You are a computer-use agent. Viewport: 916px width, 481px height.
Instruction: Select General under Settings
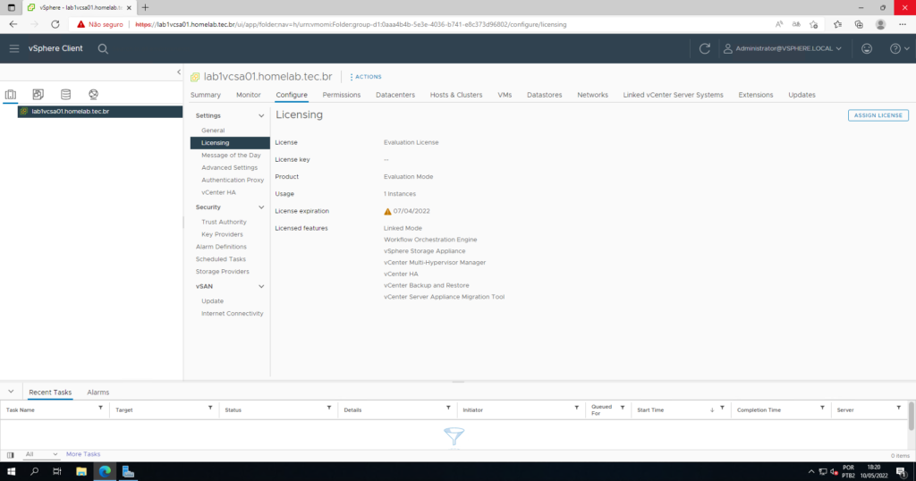(x=213, y=131)
